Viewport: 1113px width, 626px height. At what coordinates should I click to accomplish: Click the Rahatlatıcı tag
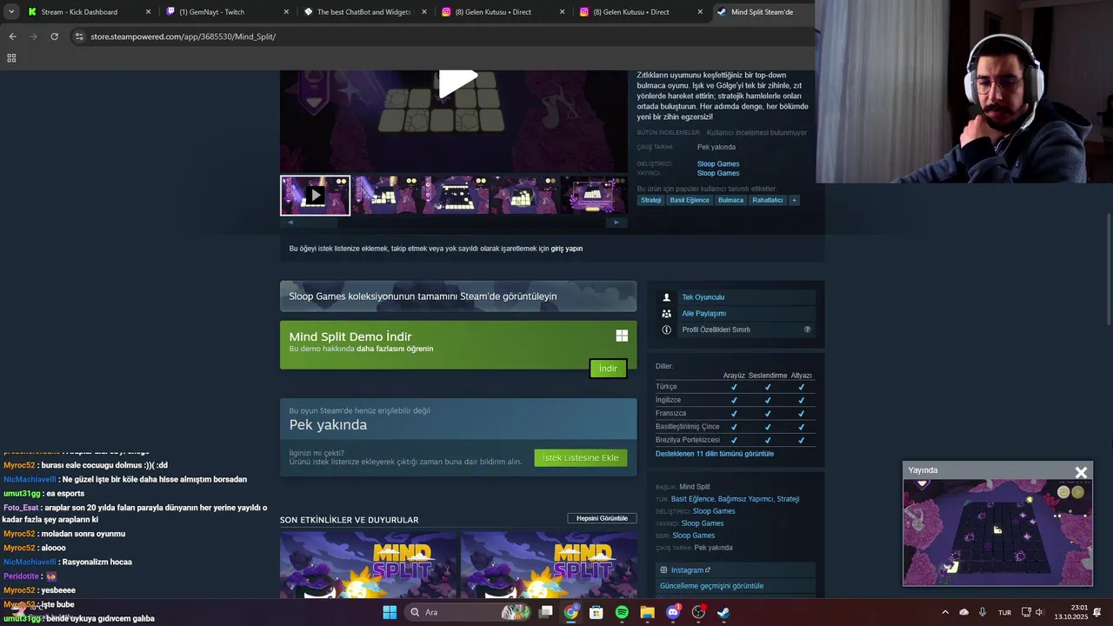768,200
